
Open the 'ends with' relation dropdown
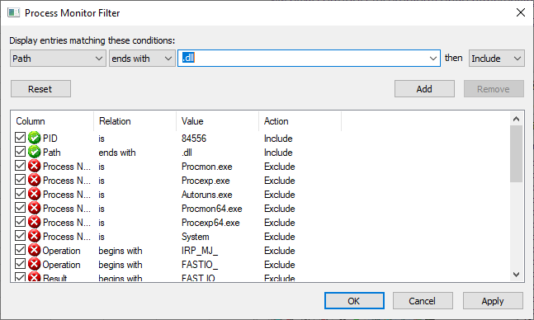tap(142, 59)
